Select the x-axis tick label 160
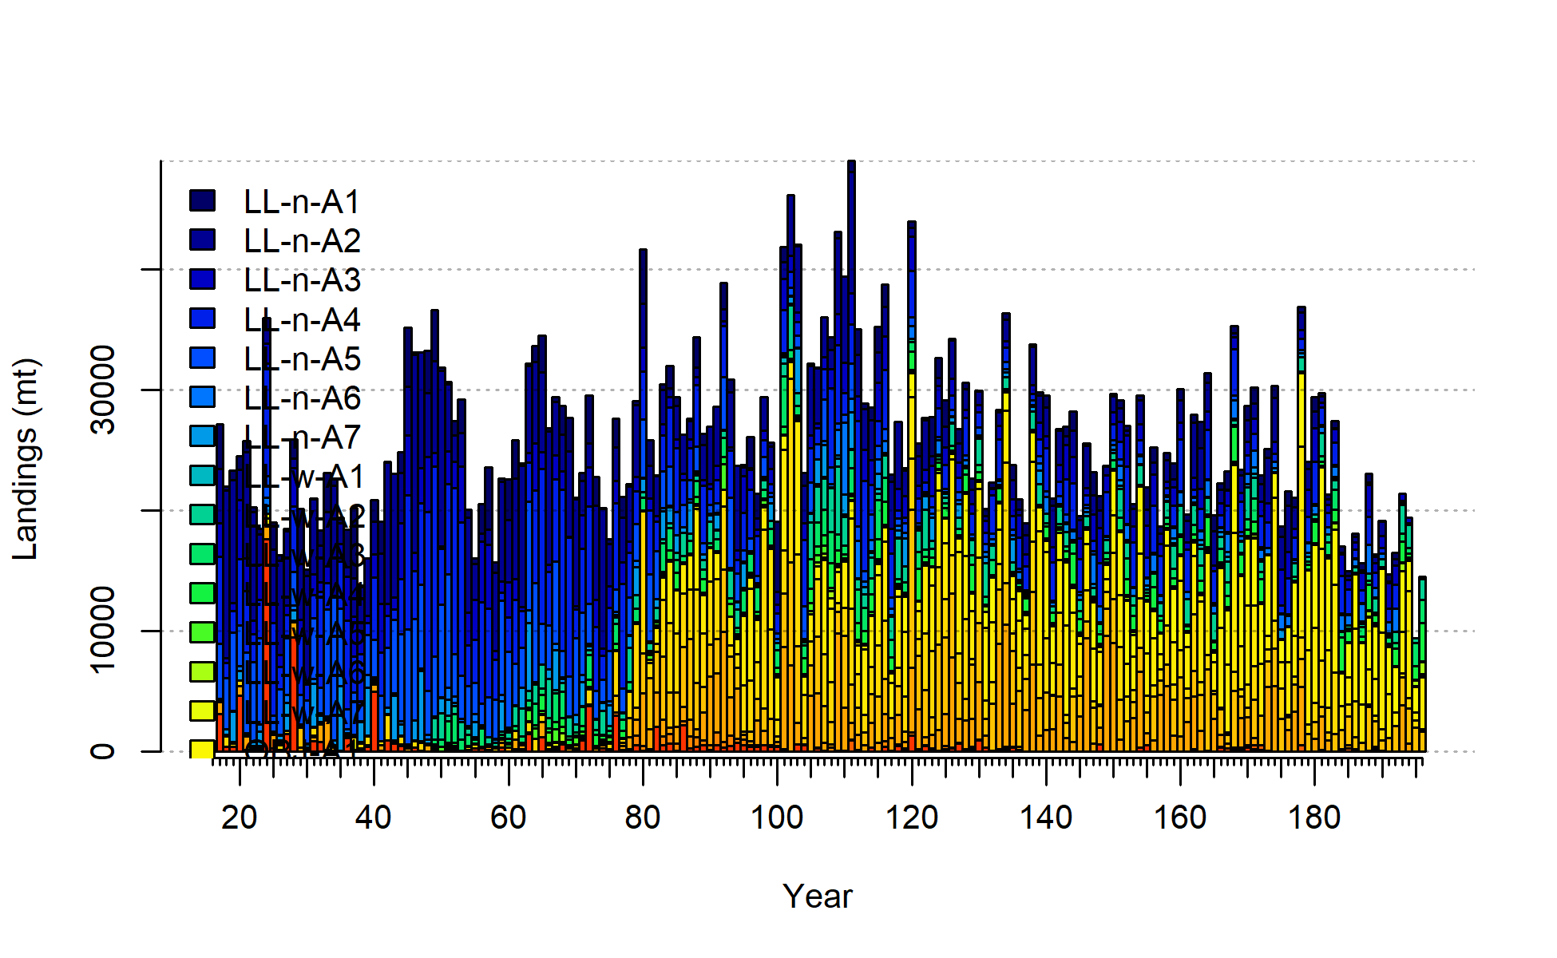The image size is (1557, 958). [1180, 817]
